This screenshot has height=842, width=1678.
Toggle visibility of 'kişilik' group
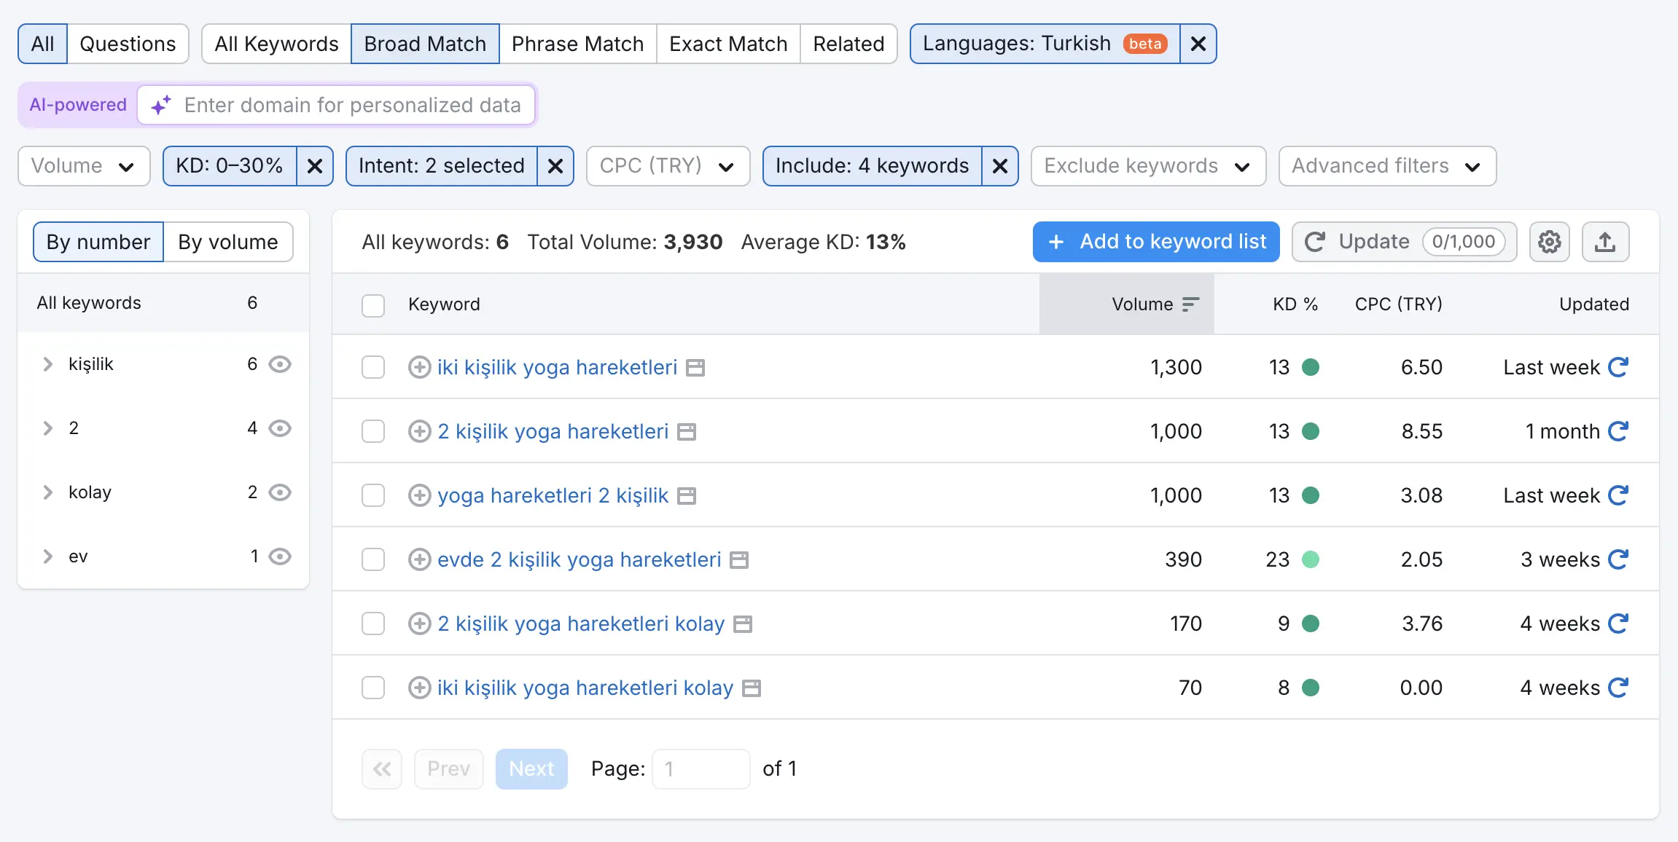(280, 364)
